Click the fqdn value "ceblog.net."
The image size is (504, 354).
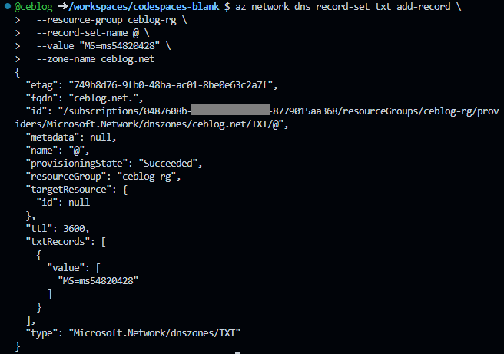tap(104, 98)
